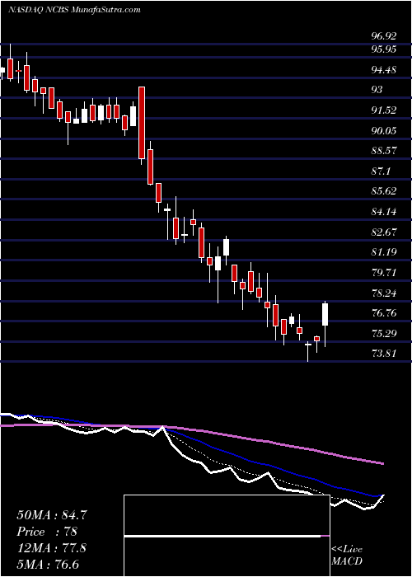
Task: Select the 90.05 price axis label
Action: pos(384,130)
